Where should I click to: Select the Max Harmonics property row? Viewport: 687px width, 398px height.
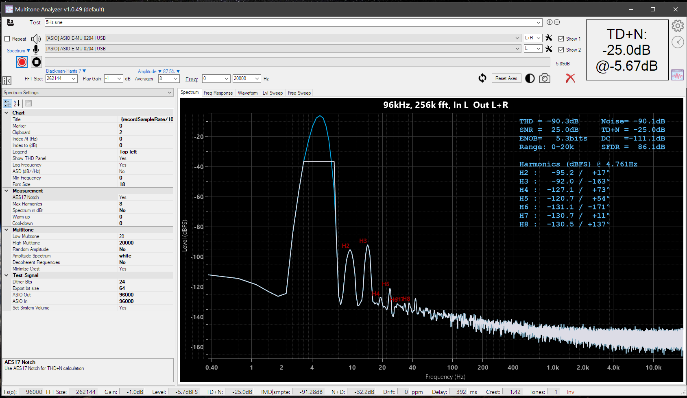88,204
